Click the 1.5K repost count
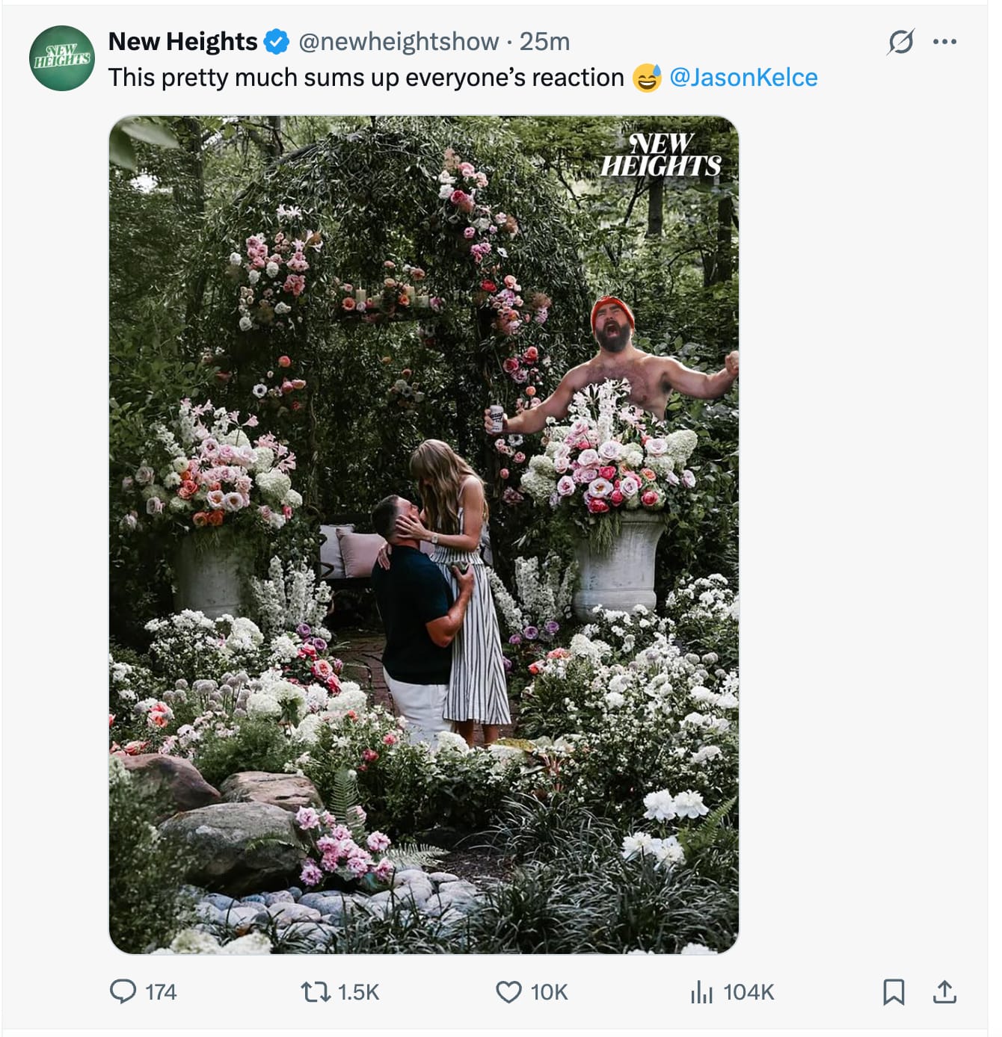 tap(359, 993)
